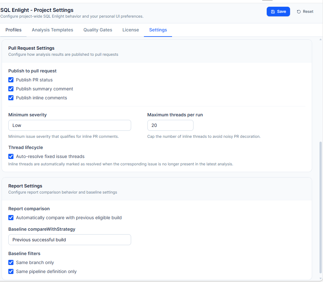Click the Report comparison label
The width and height of the screenshot is (323, 282).
click(29, 209)
